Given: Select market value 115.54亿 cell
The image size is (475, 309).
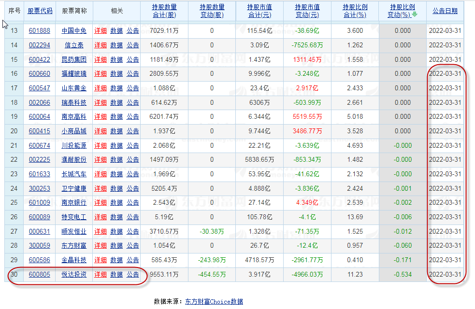Looking at the screenshot, I should point(259,31).
